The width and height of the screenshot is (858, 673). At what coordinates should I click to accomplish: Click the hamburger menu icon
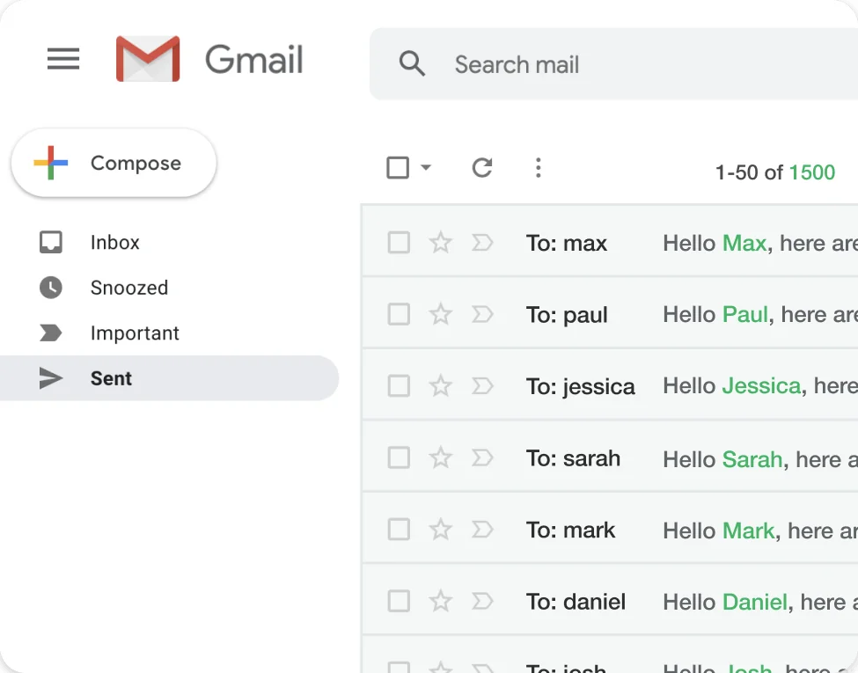coord(62,59)
